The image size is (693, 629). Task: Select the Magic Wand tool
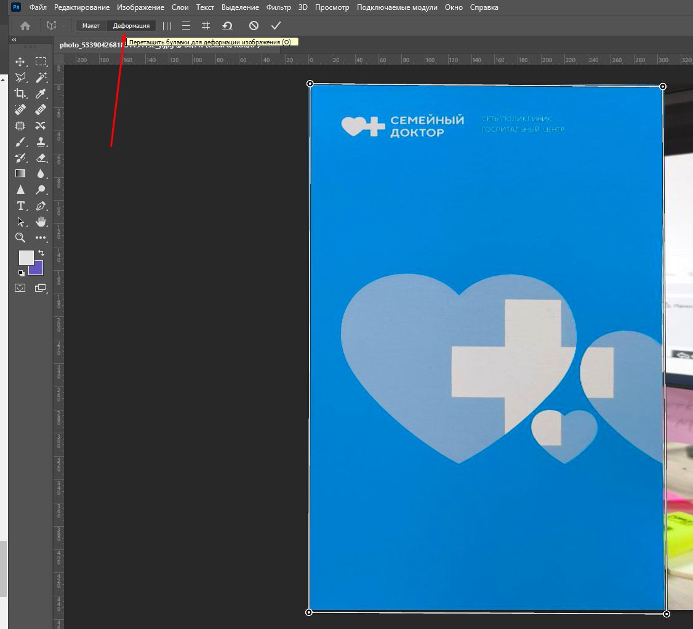[41, 78]
